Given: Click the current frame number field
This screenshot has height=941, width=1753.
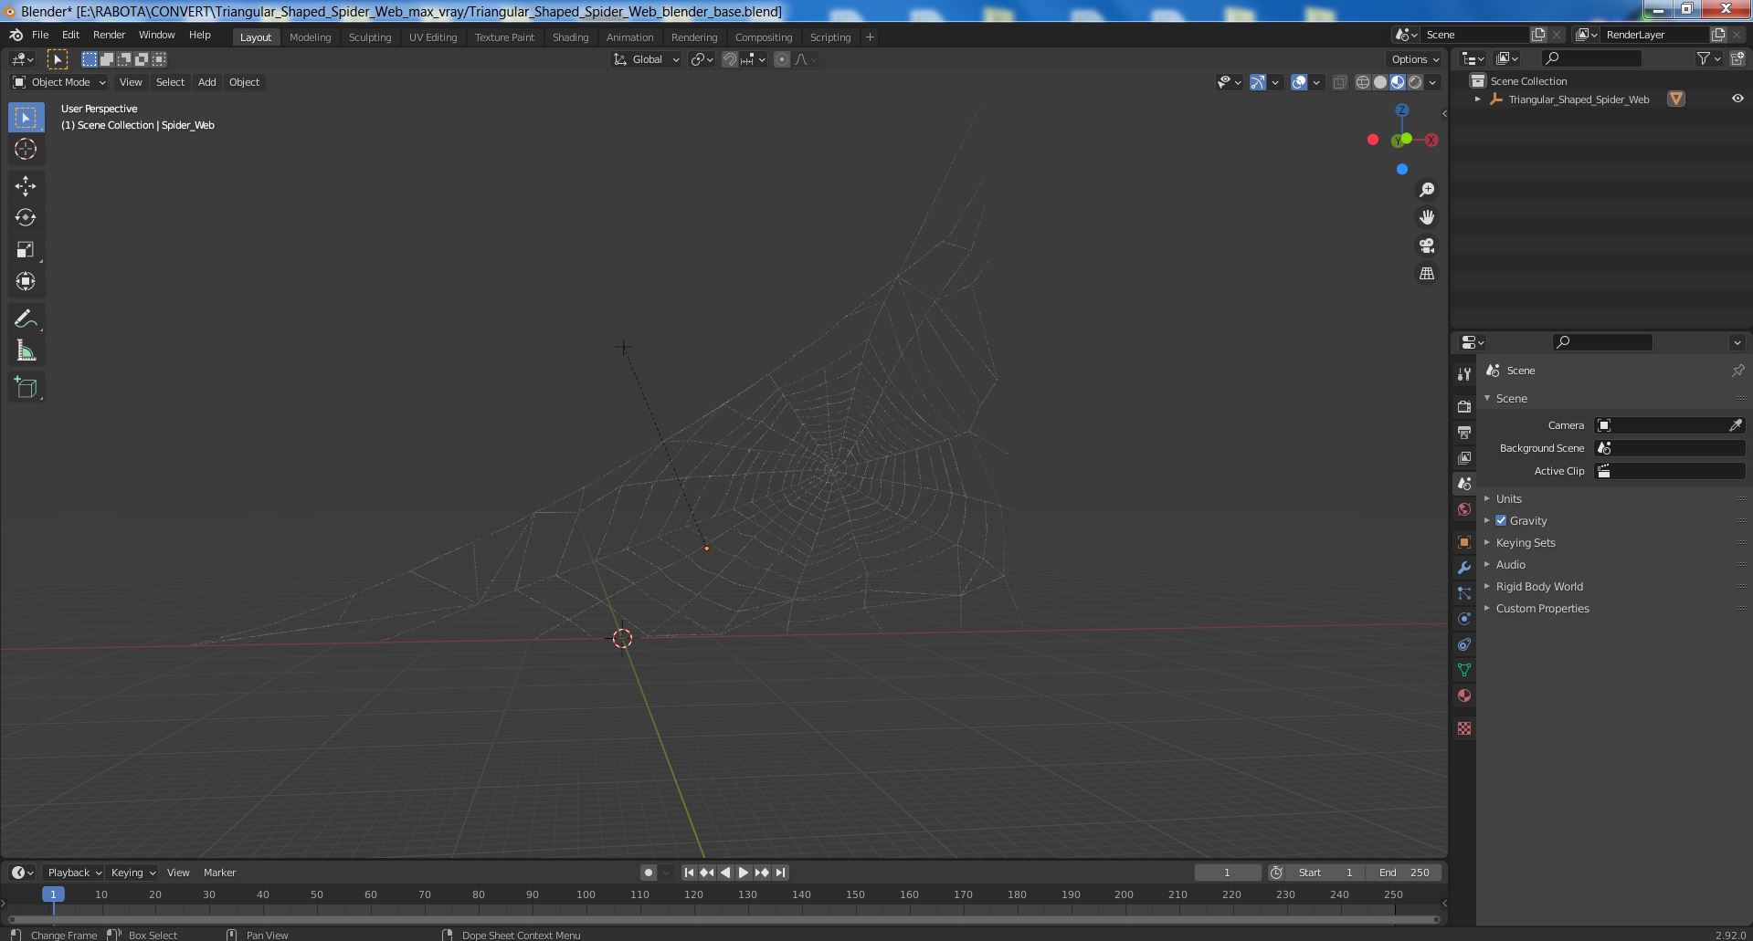Looking at the screenshot, I should [1227, 873].
